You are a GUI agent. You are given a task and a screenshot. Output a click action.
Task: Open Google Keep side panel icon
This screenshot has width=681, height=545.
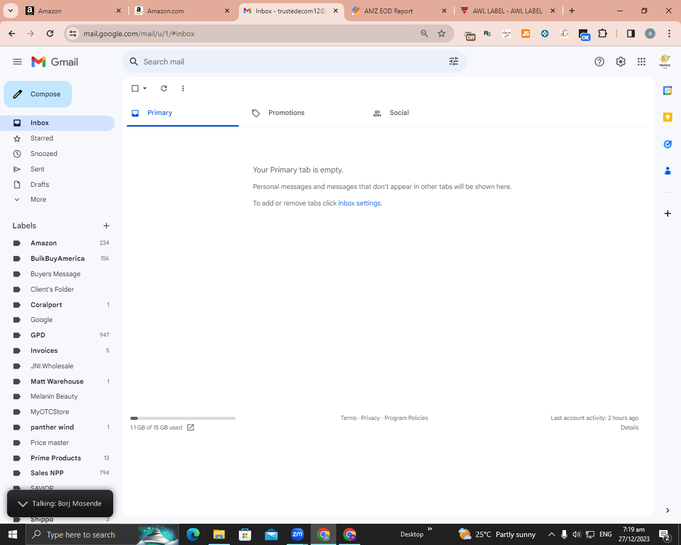(x=668, y=117)
